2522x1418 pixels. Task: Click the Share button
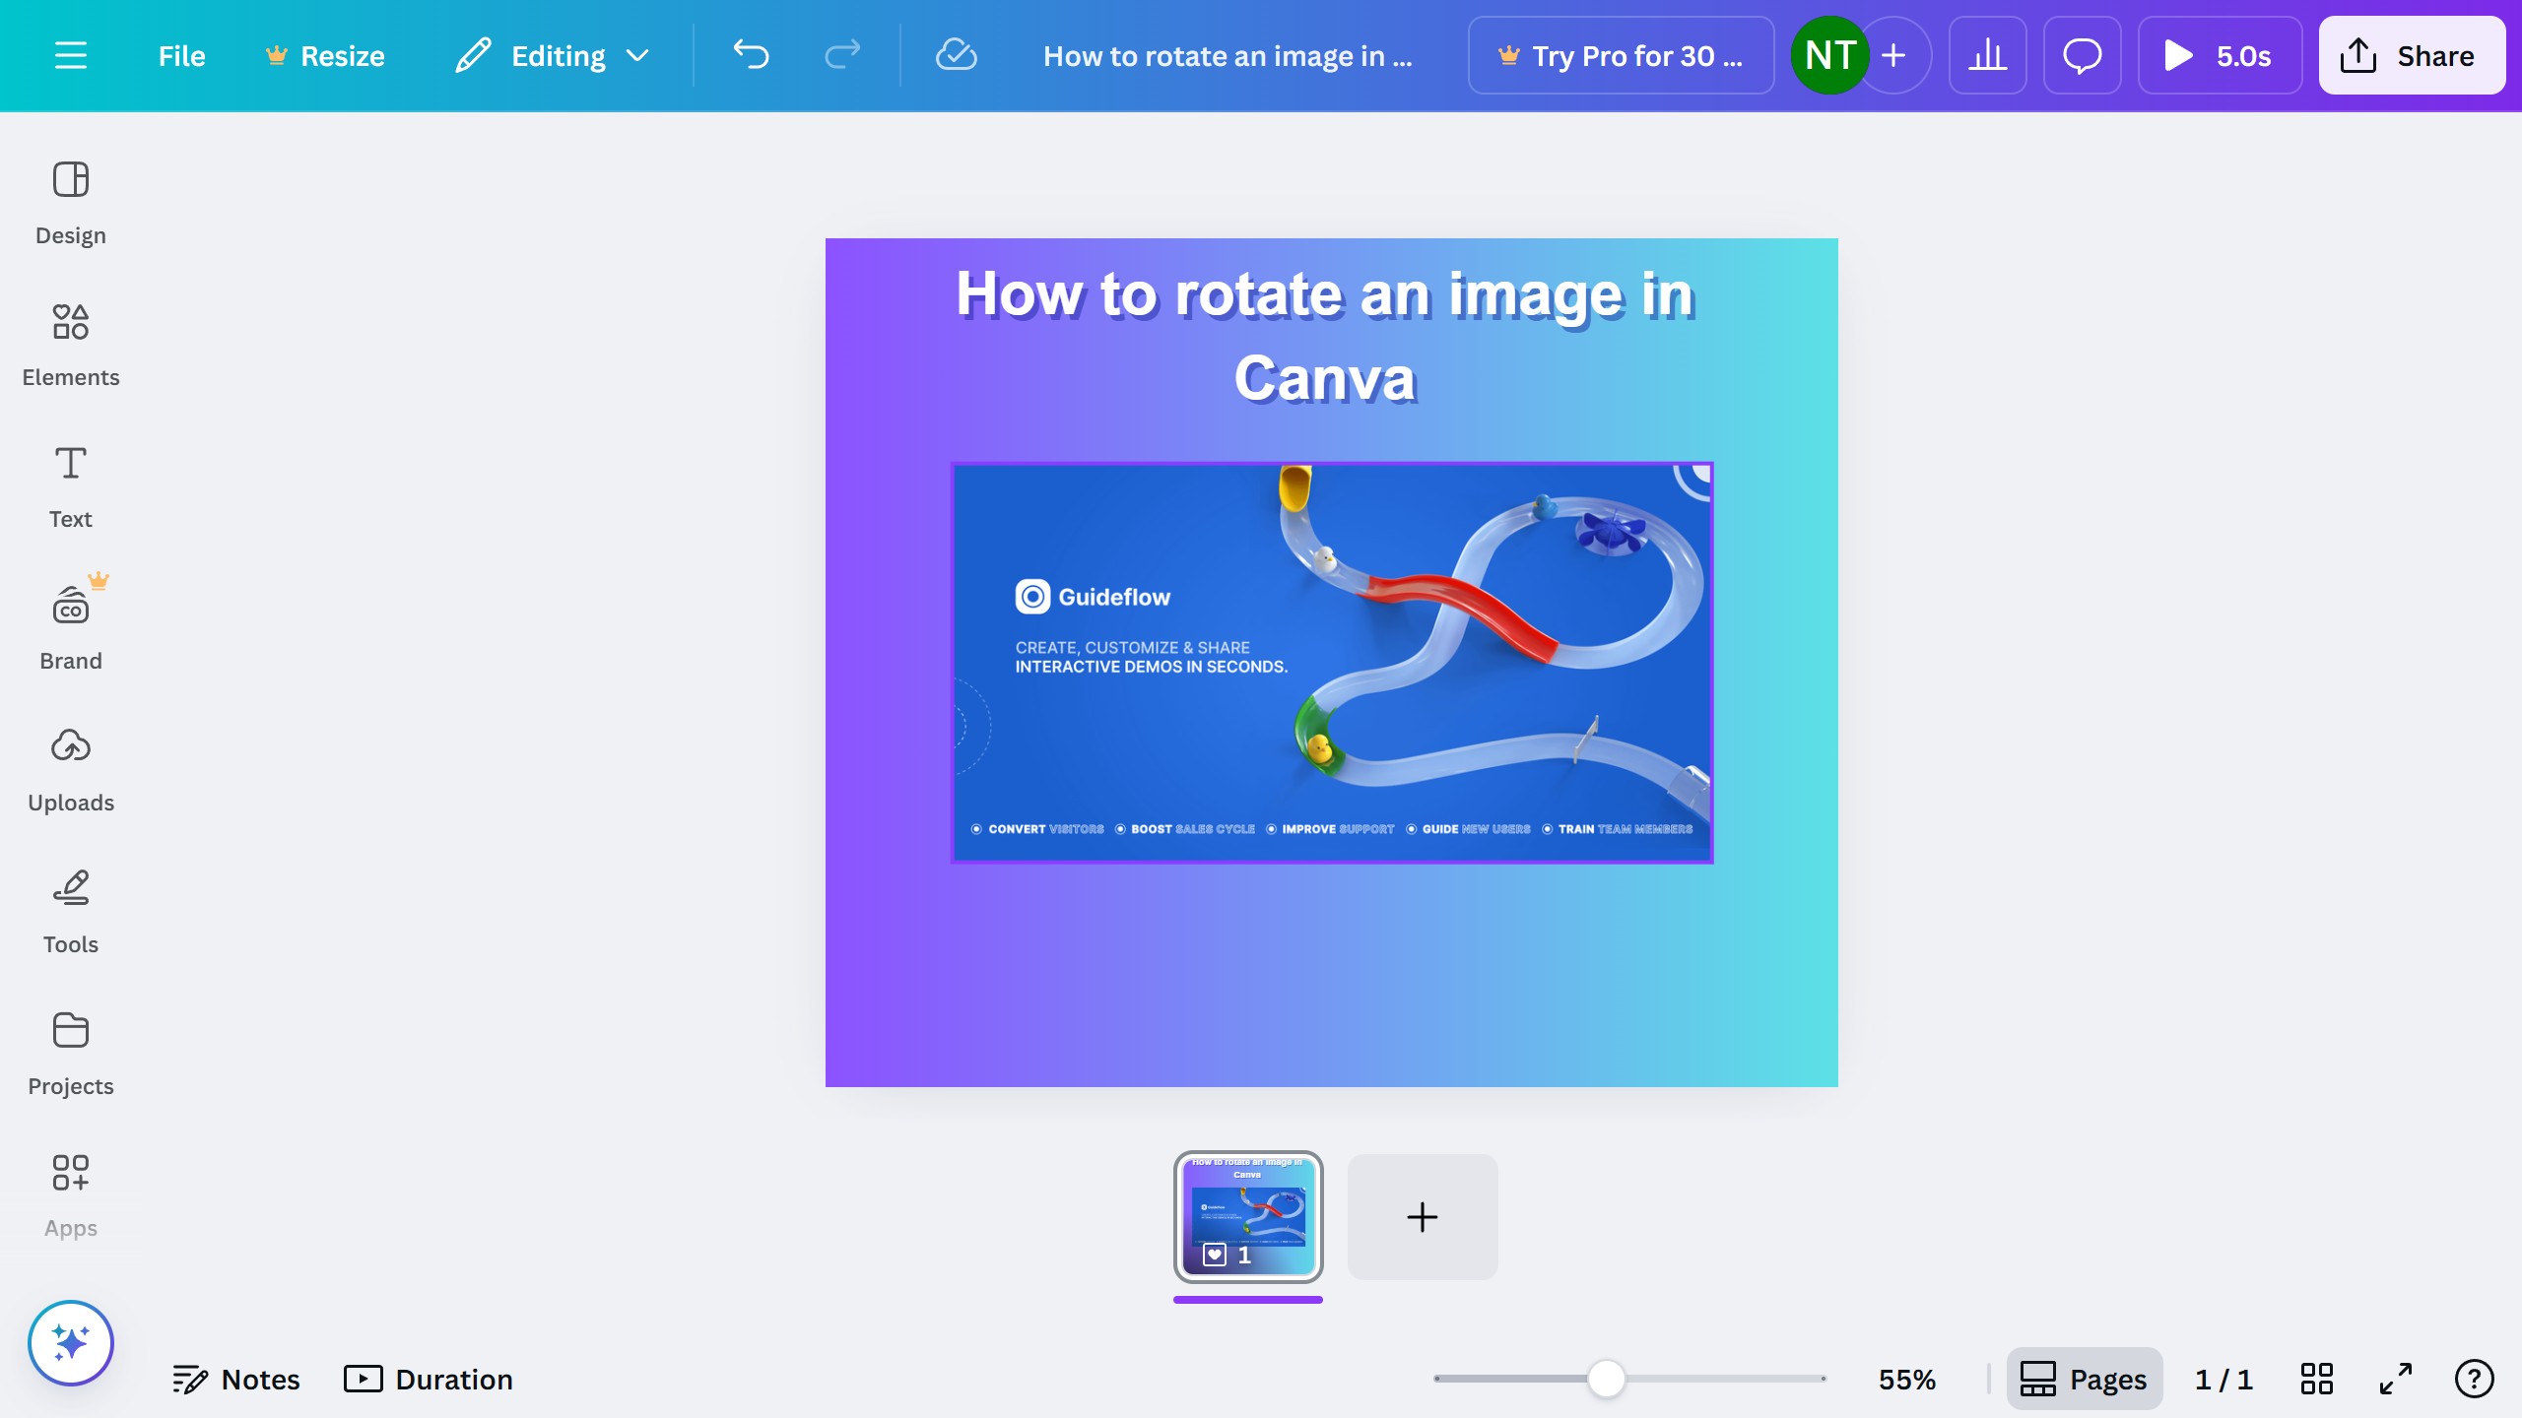pyautogui.click(x=2411, y=56)
